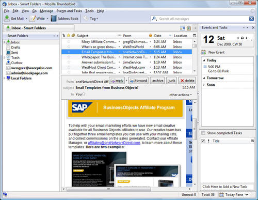Open other actions dropdown
258x200 pixels.
(181, 95)
